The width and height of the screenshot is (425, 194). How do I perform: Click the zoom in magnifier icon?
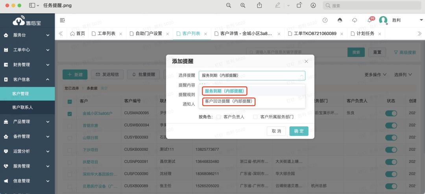coord(243,6)
